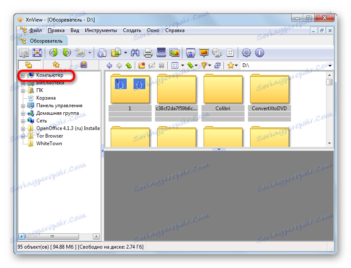Open the sort order dropdown arrow
The width and height of the screenshot is (351, 268).
click(196, 65)
